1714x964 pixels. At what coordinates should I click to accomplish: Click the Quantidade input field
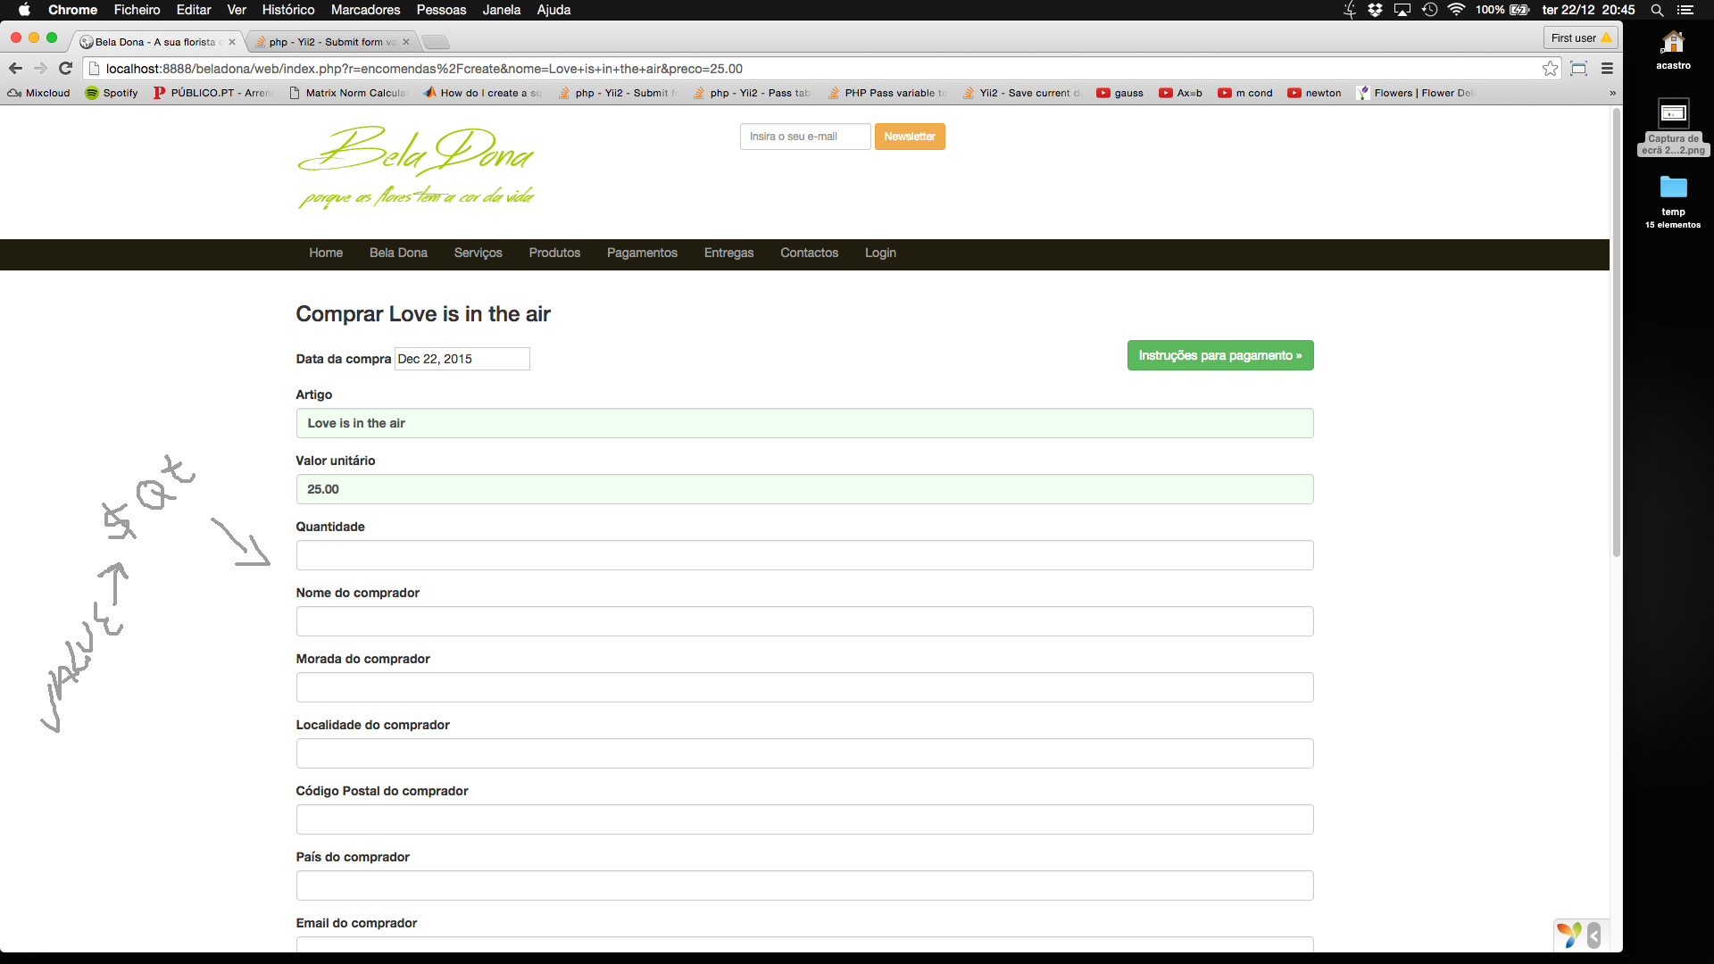tap(805, 554)
